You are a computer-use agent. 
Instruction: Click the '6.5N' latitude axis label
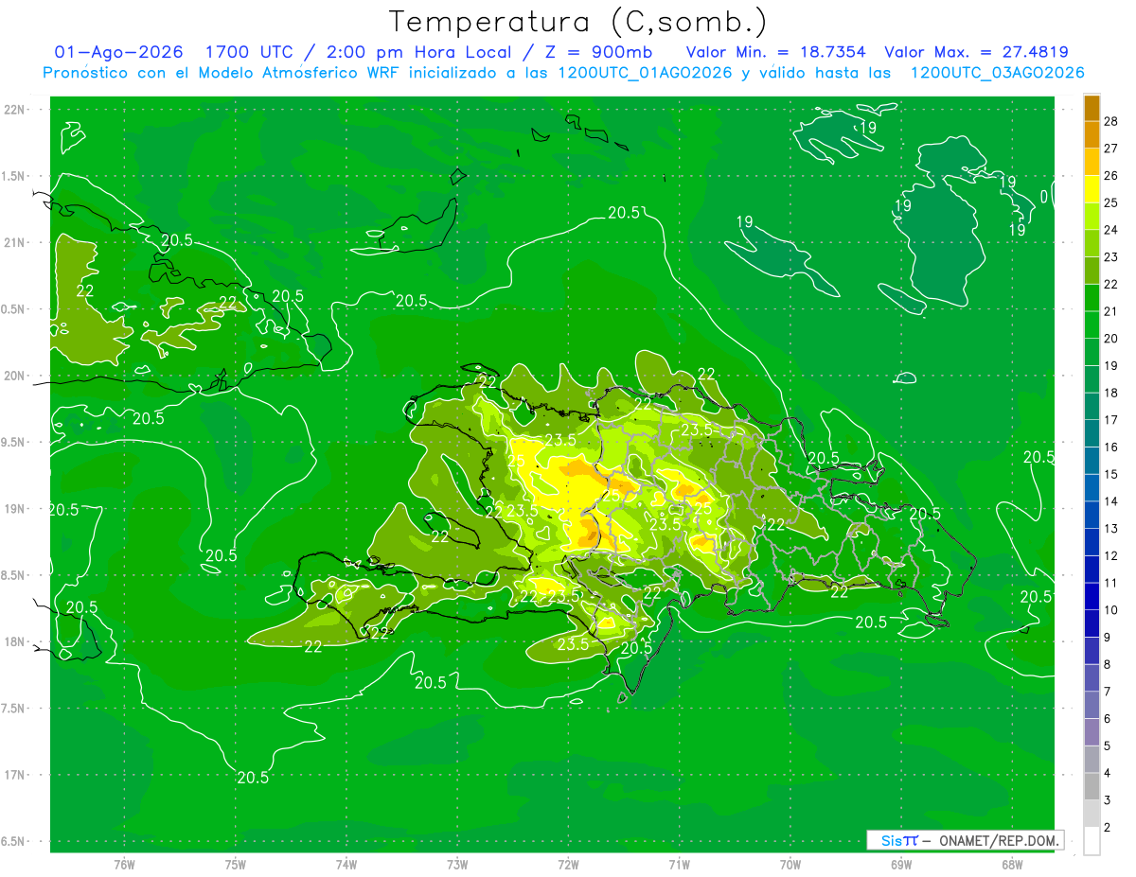pyautogui.click(x=15, y=841)
